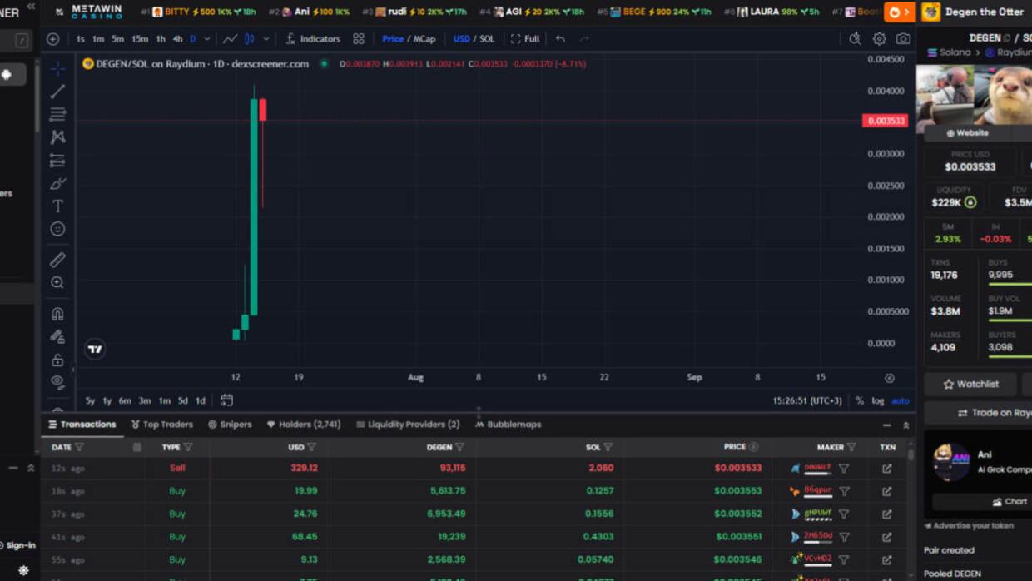Open the token Website link
The width and height of the screenshot is (1032, 581).
click(x=967, y=132)
